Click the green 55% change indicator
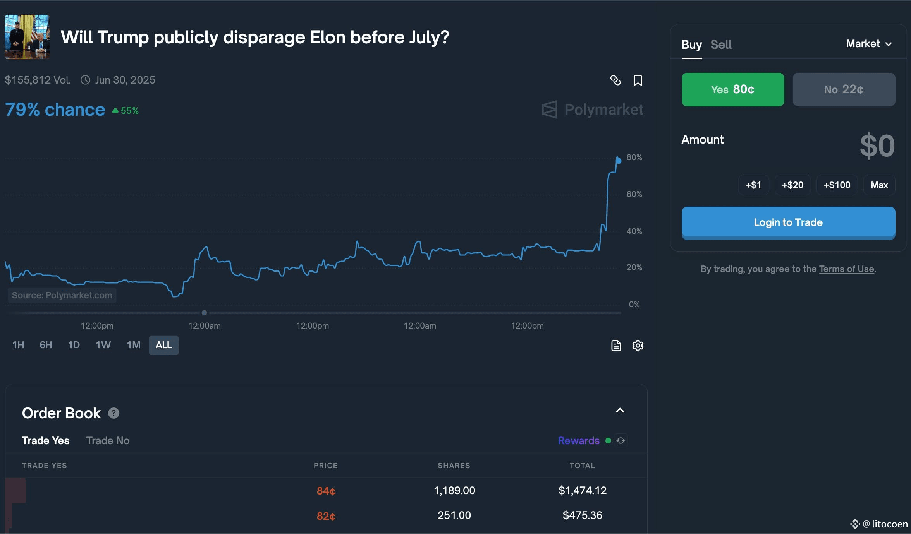This screenshot has width=911, height=534. pos(125,111)
